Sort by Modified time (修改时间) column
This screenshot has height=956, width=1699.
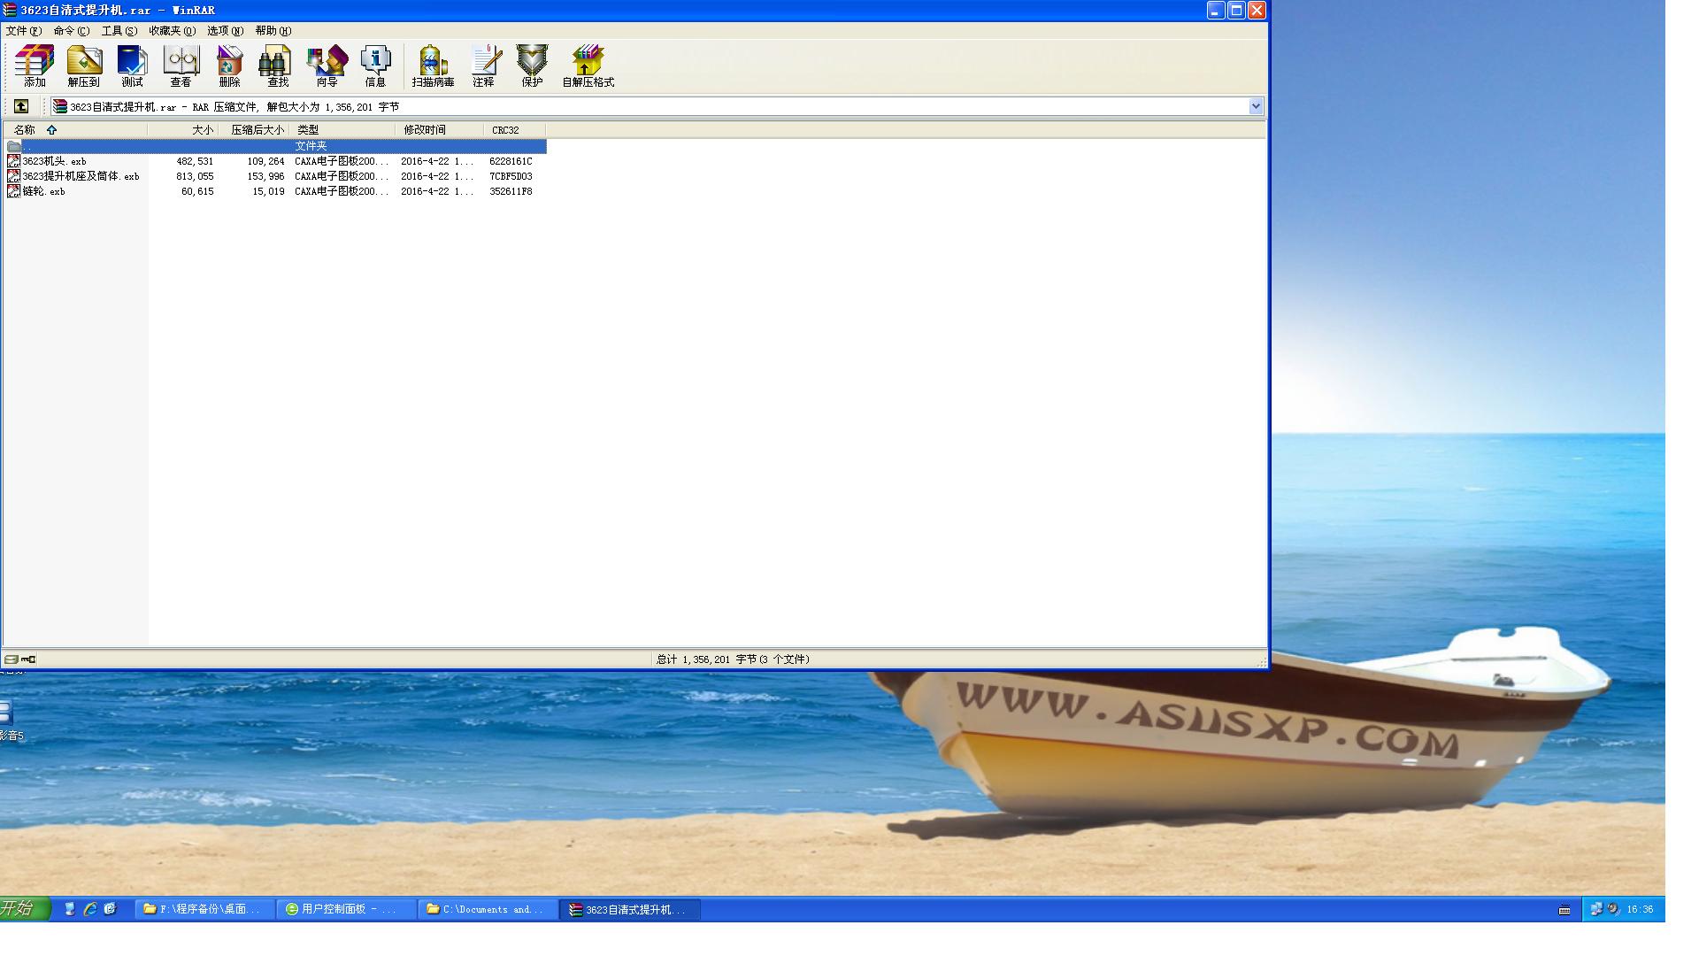pos(425,130)
